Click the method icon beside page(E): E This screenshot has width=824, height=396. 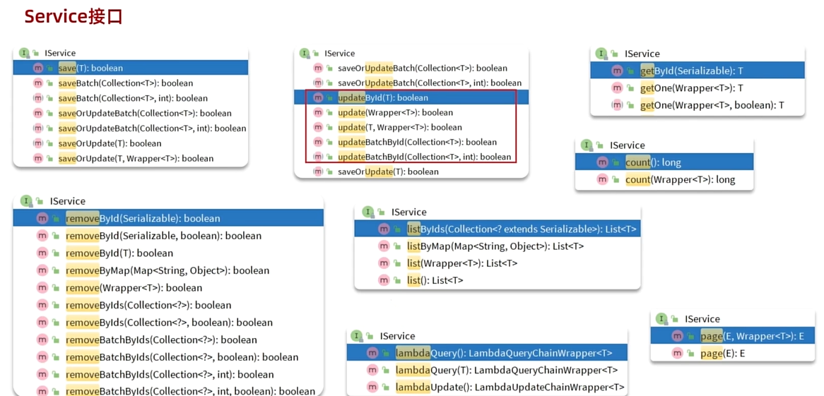(x=677, y=354)
